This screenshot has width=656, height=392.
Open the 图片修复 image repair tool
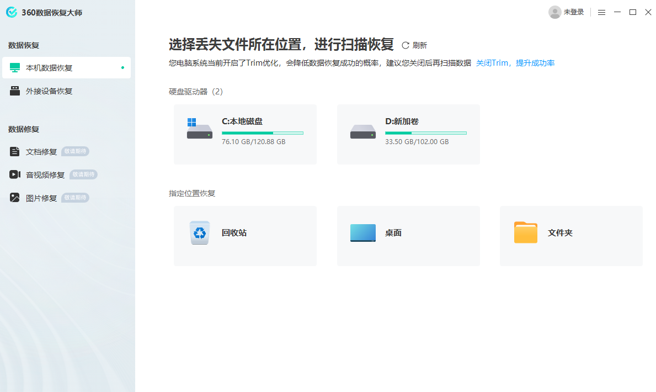coord(41,197)
